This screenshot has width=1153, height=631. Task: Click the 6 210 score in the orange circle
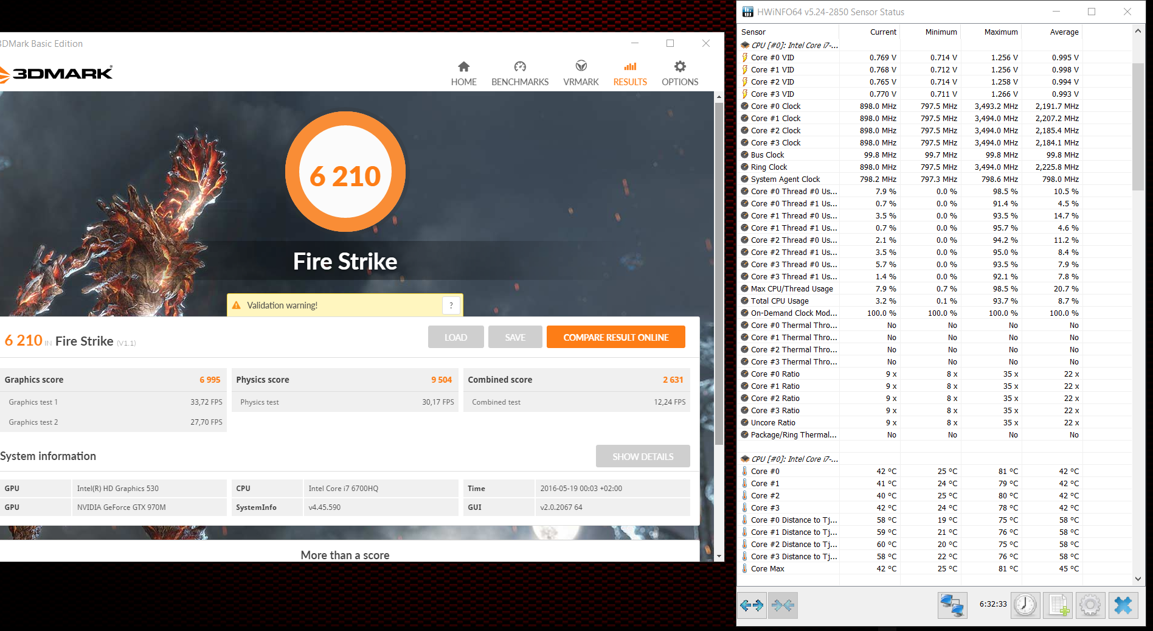[345, 176]
